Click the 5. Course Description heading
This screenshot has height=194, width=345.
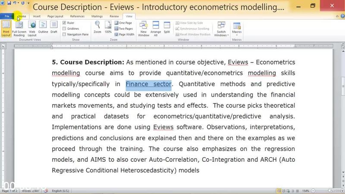pos(88,62)
